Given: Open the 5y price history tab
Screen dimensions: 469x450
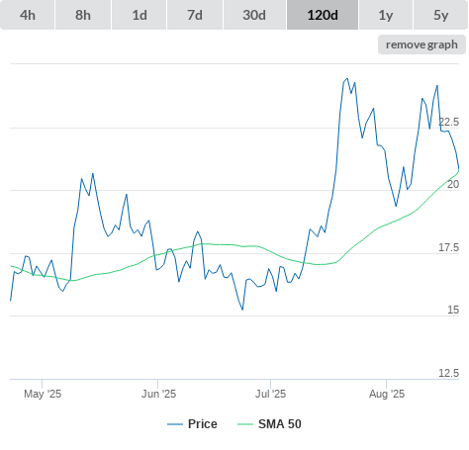Looking at the screenshot, I should [441, 15].
